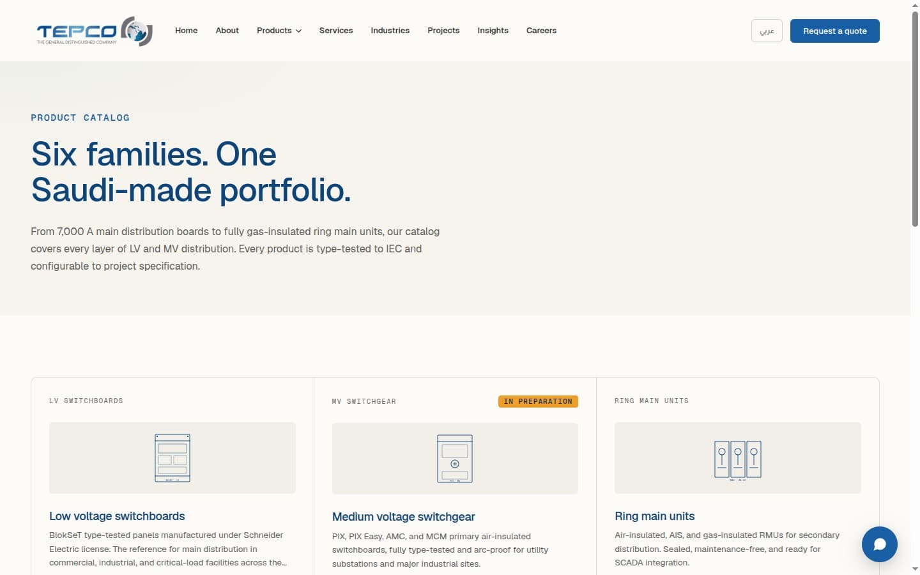Navigate to Services
This screenshot has width=920, height=575.
336,31
